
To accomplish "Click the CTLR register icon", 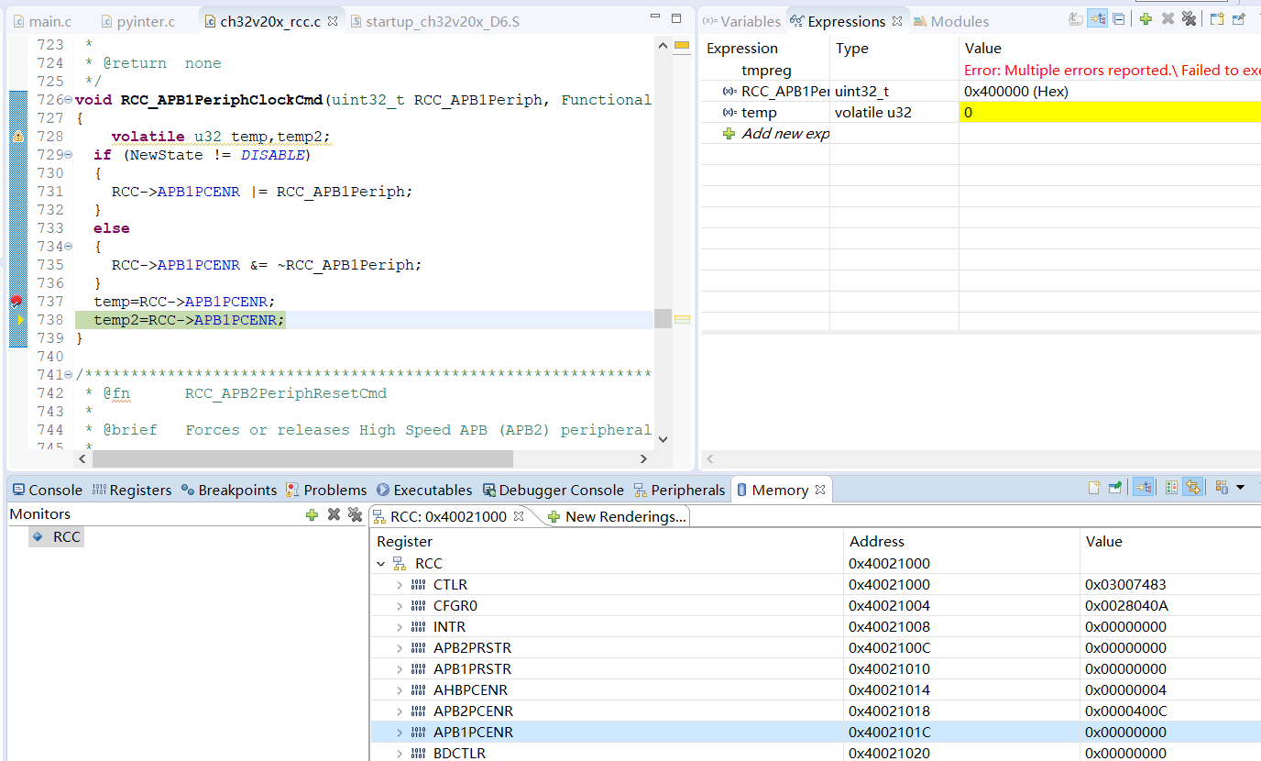I will point(419,585).
